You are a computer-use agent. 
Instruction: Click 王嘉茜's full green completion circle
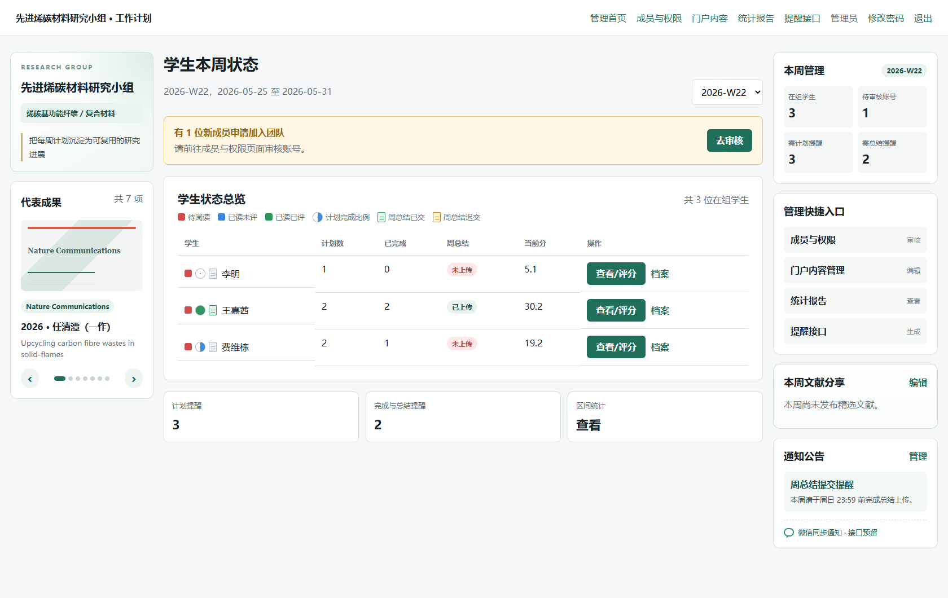200,310
